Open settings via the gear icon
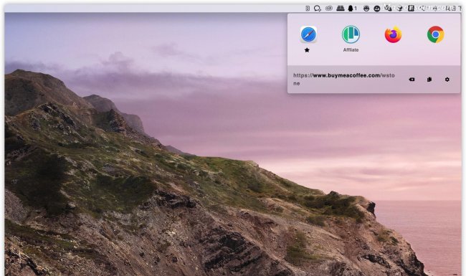The image size is (466, 276). (447, 80)
